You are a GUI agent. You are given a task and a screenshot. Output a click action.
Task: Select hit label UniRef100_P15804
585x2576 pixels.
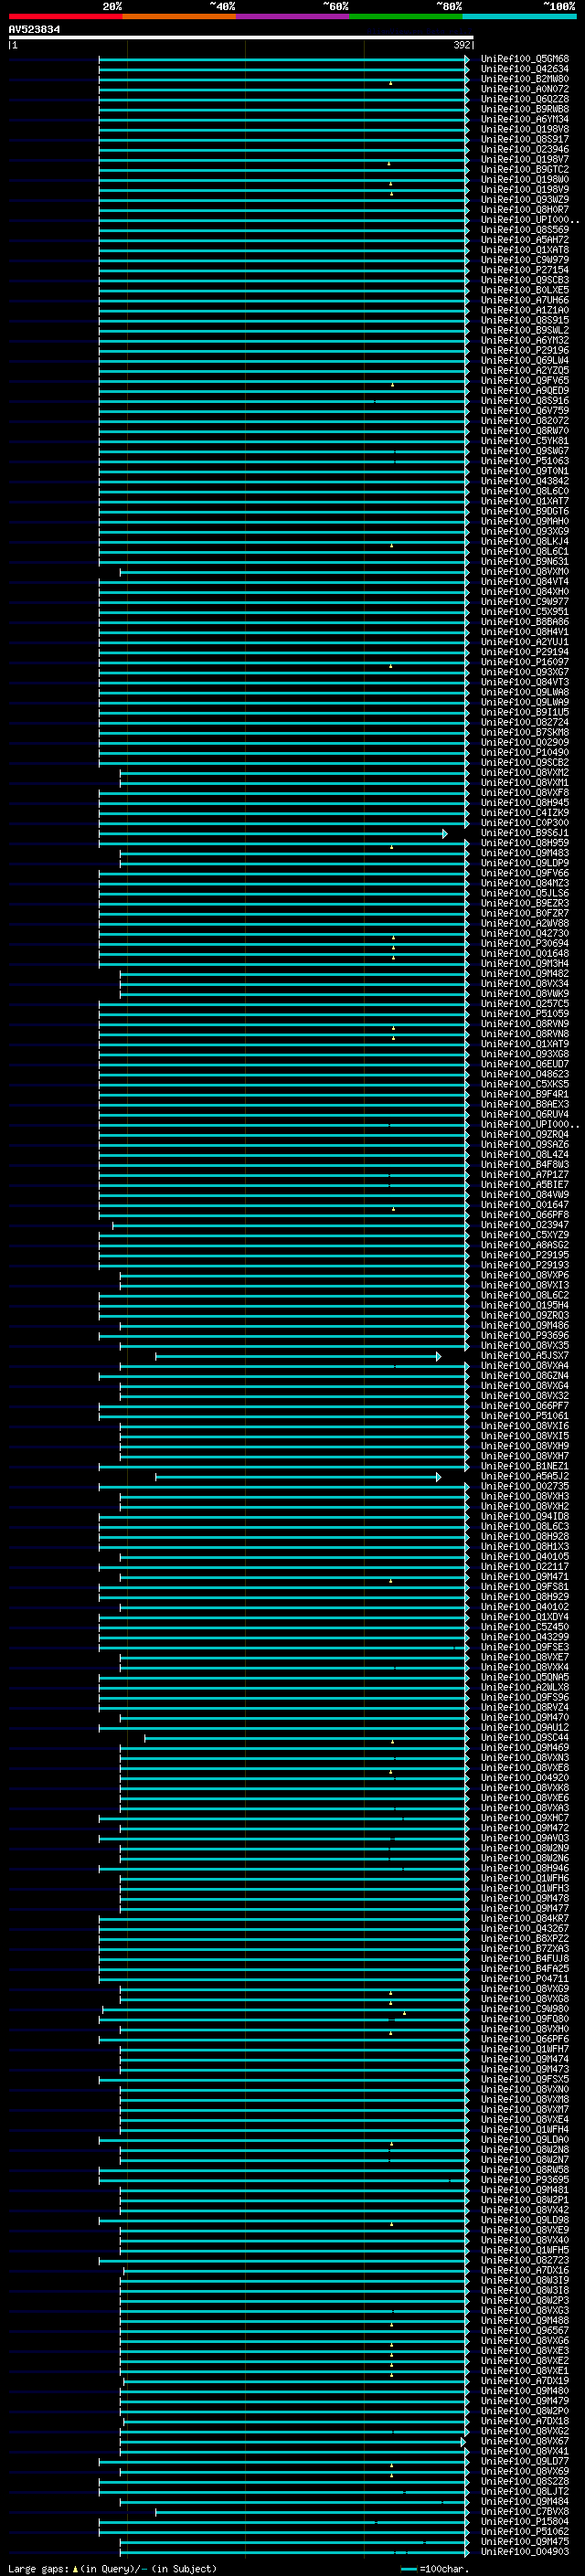click(x=525, y=2522)
